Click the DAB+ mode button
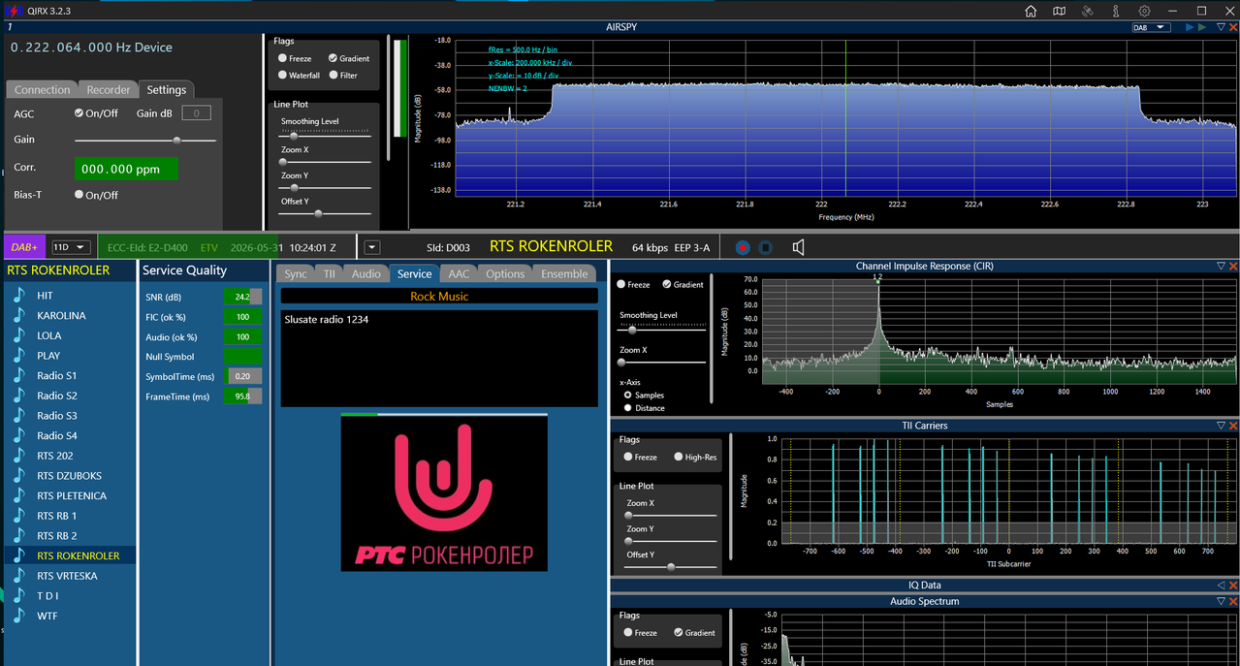The width and height of the screenshot is (1240, 666). (x=24, y=247)
